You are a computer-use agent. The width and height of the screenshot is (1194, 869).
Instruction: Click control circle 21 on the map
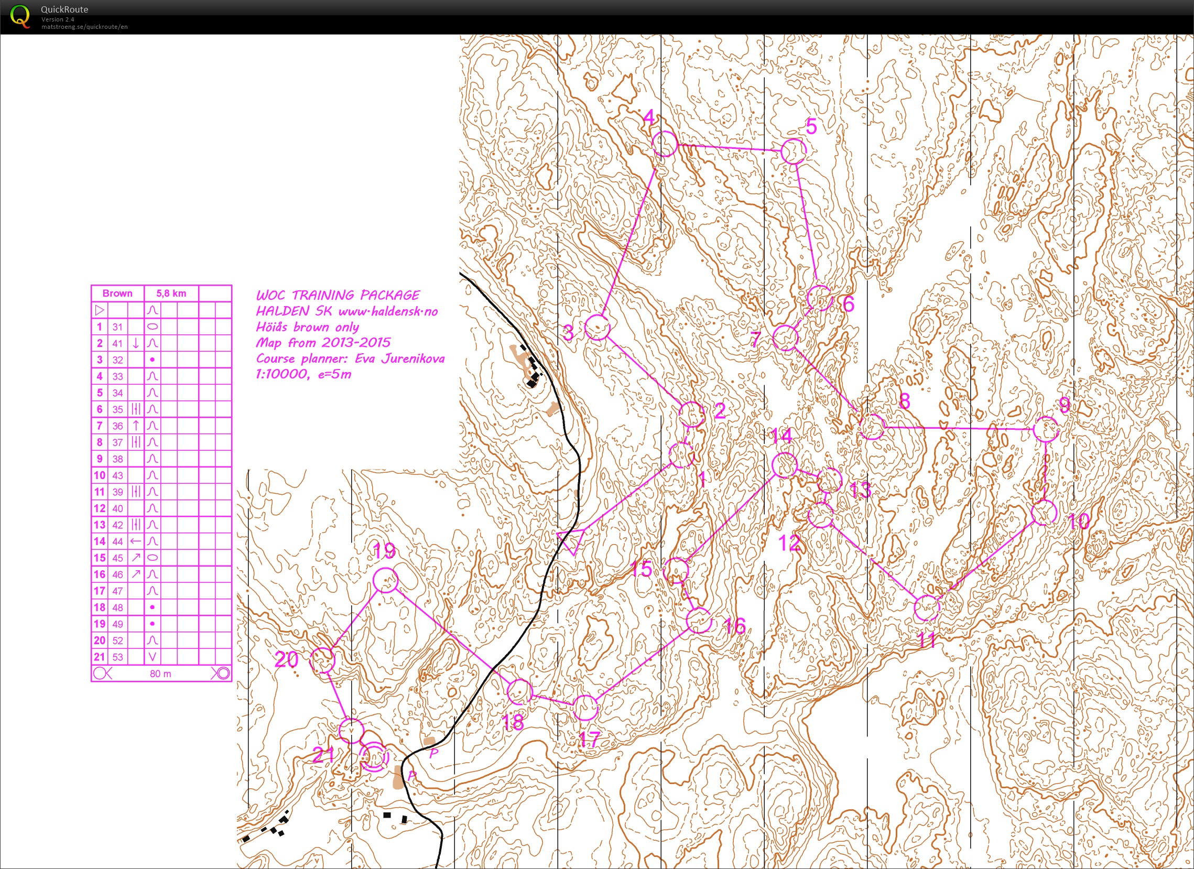point(351,731)
